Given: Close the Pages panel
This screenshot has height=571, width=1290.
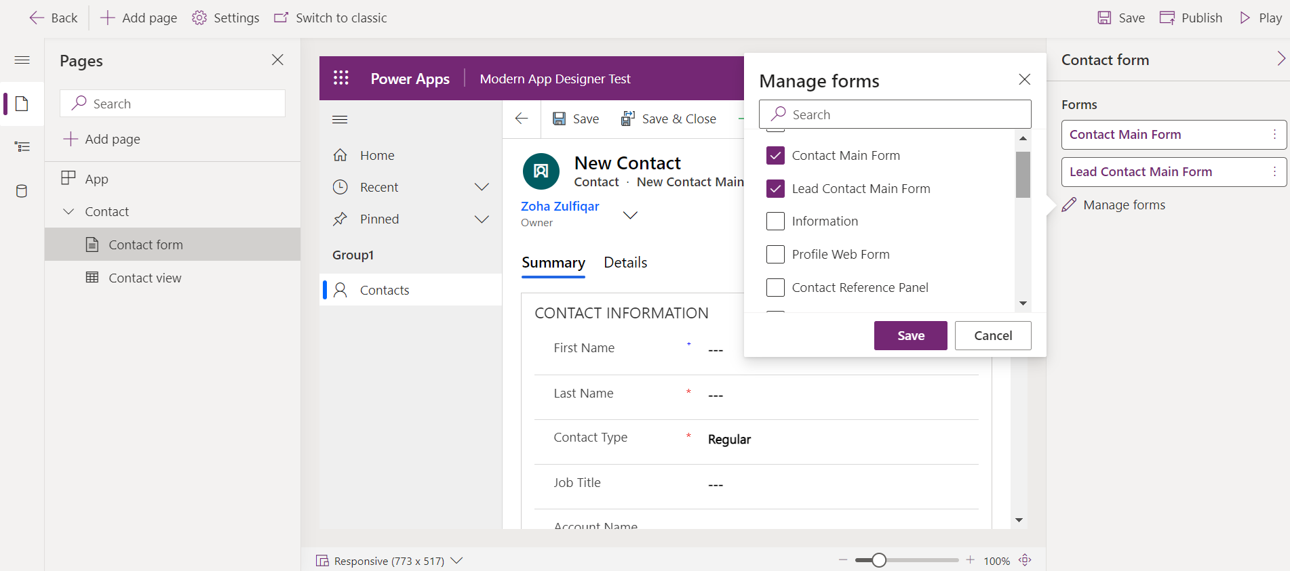Looking at the screenshot, I should [x=277, y=60].
